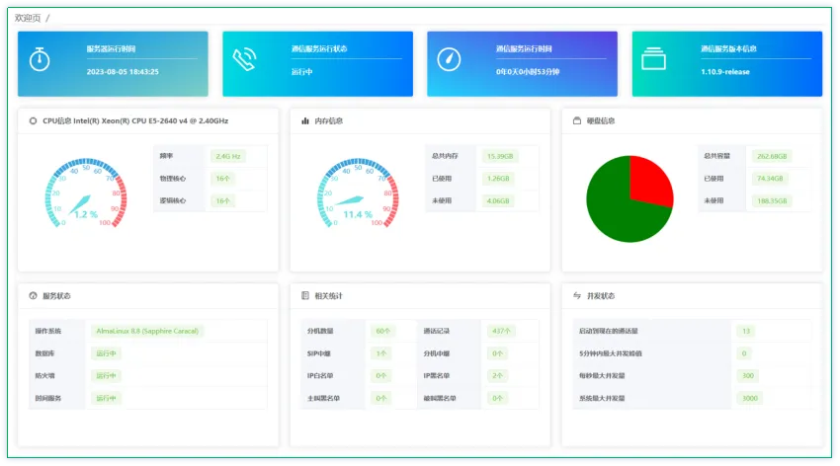Click the 262.68GB total capacity tag
The width and height of the screenshot is (840, 466).
(772, 156)
